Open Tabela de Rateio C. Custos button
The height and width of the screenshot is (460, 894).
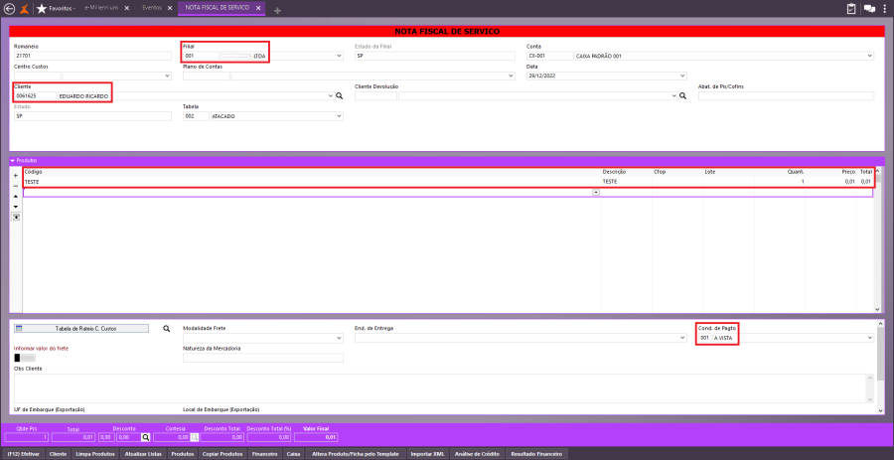point(81,329)
